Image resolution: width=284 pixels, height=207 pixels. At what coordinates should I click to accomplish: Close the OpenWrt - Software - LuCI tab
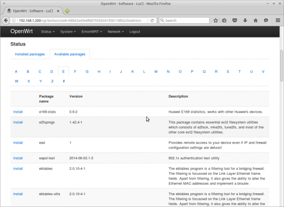(58, 11)
